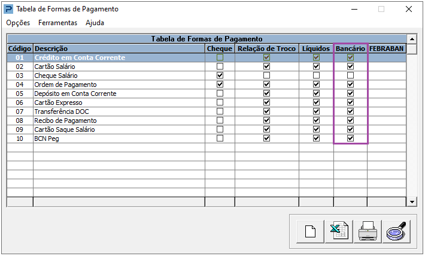The image size is (425, 256).
Task: Select the Transferência DOC description cell
Action: pyautogui.click(x=119, y=112)
